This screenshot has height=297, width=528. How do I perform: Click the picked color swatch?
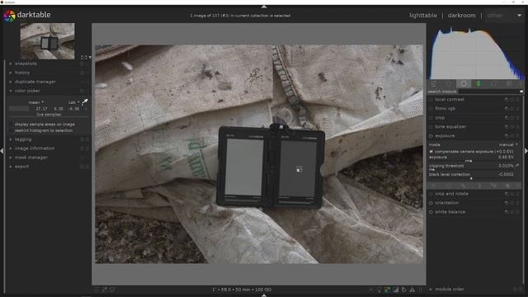pos(19,109)
